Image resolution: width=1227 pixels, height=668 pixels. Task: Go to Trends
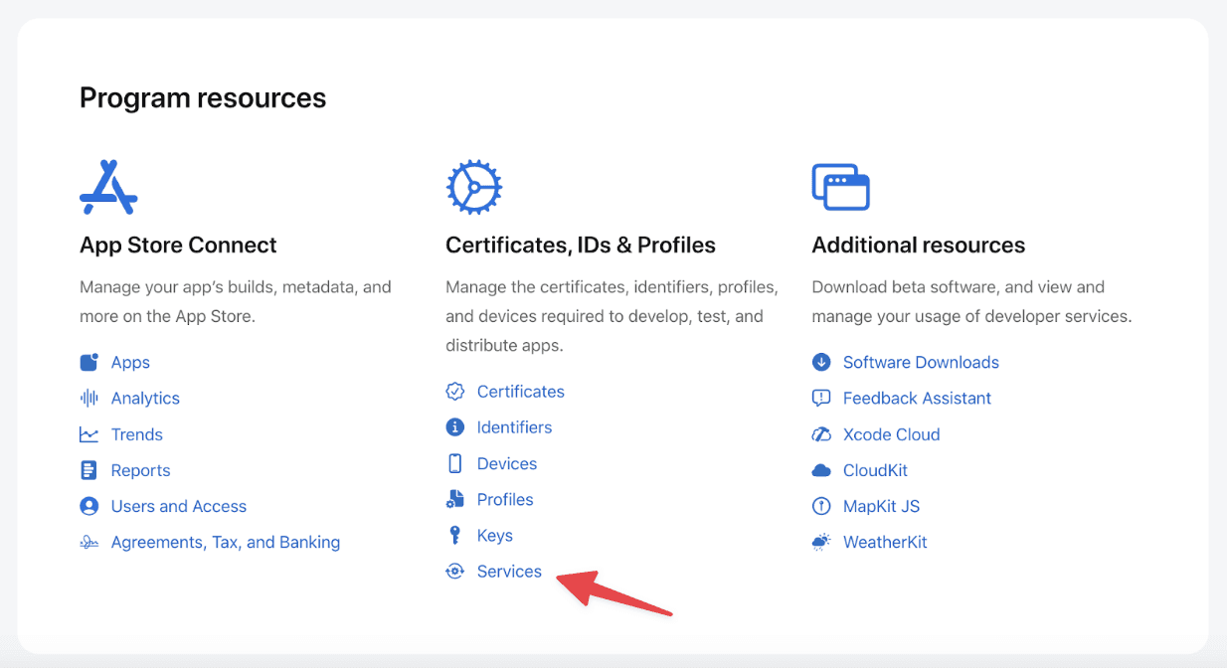tap(137, 434)
